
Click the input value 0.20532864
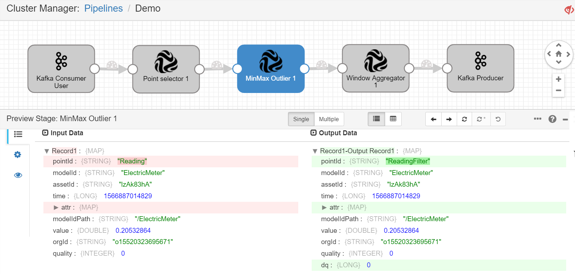pyautogui.click(x=133, y=231)
